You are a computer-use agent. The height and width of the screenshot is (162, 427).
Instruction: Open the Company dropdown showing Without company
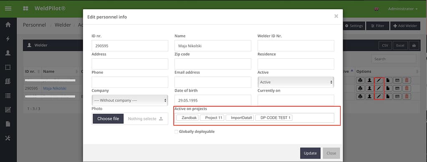[130, 100]
